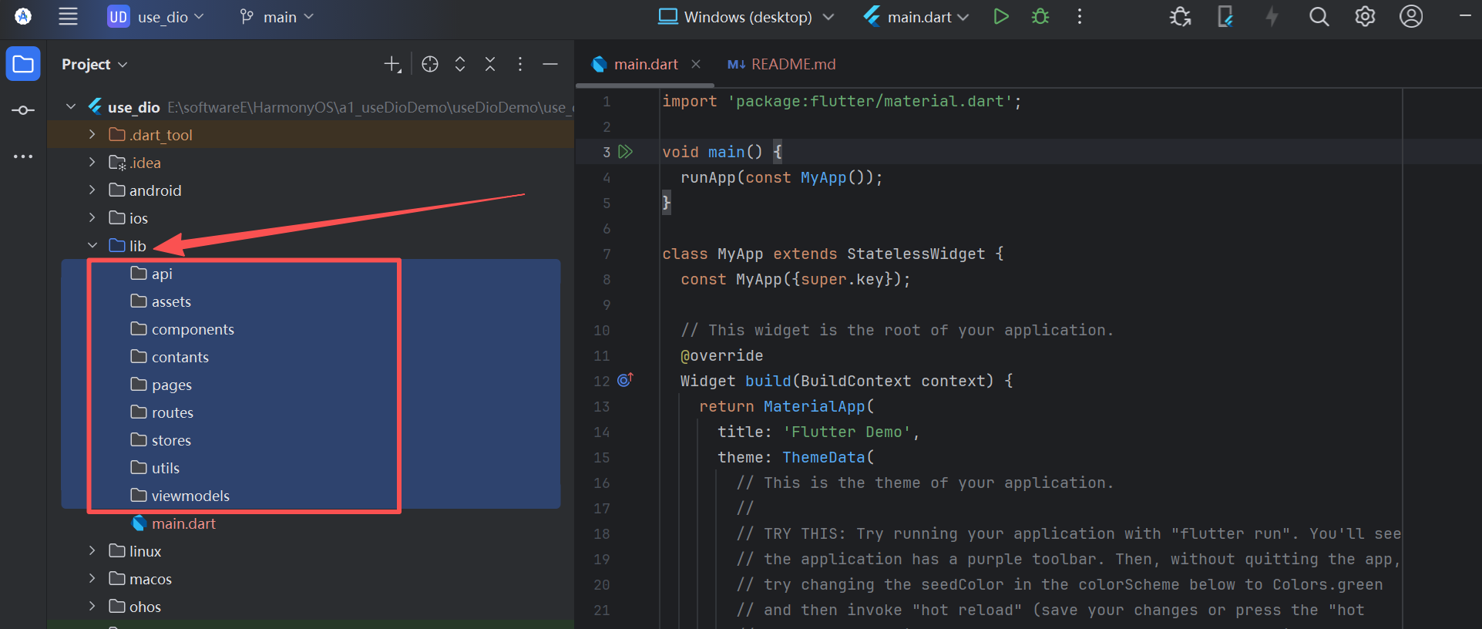Open the Device Manager icon
This screenshot has height=629, width=1482.
(x=1225, y=16)
